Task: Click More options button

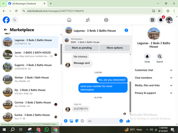Action: coord(115,48)
